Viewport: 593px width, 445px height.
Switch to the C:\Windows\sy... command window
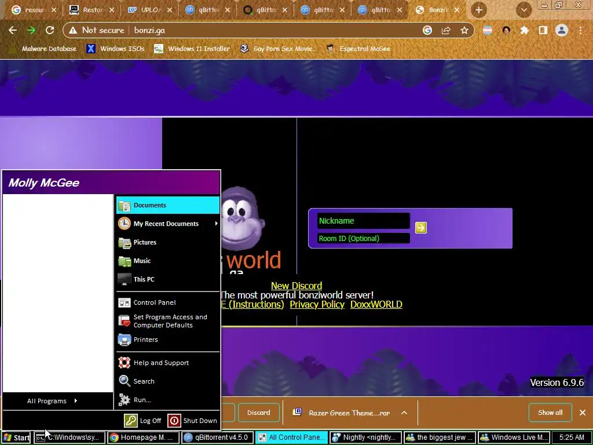click(69, 437)
